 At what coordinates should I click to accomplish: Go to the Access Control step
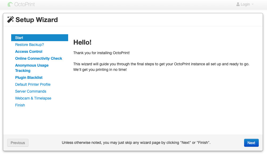coord(29,51)
